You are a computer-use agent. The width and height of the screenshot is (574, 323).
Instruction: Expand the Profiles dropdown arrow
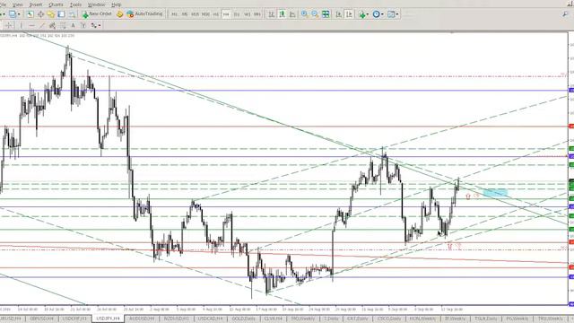tap(19, 14)
